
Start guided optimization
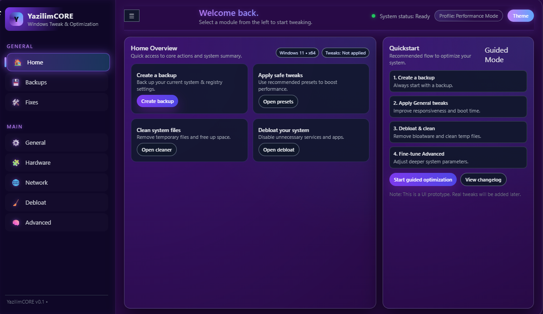(423, 179)
